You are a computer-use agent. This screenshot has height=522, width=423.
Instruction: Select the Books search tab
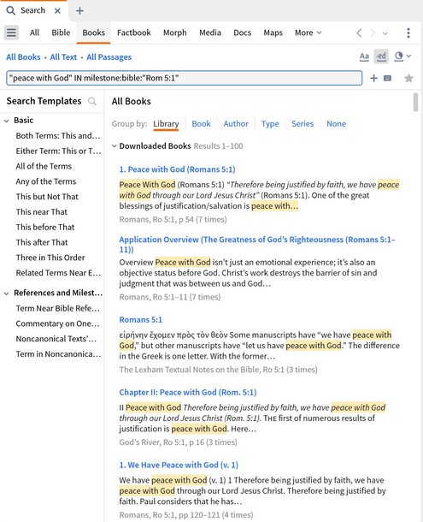(x=93, y=33)
